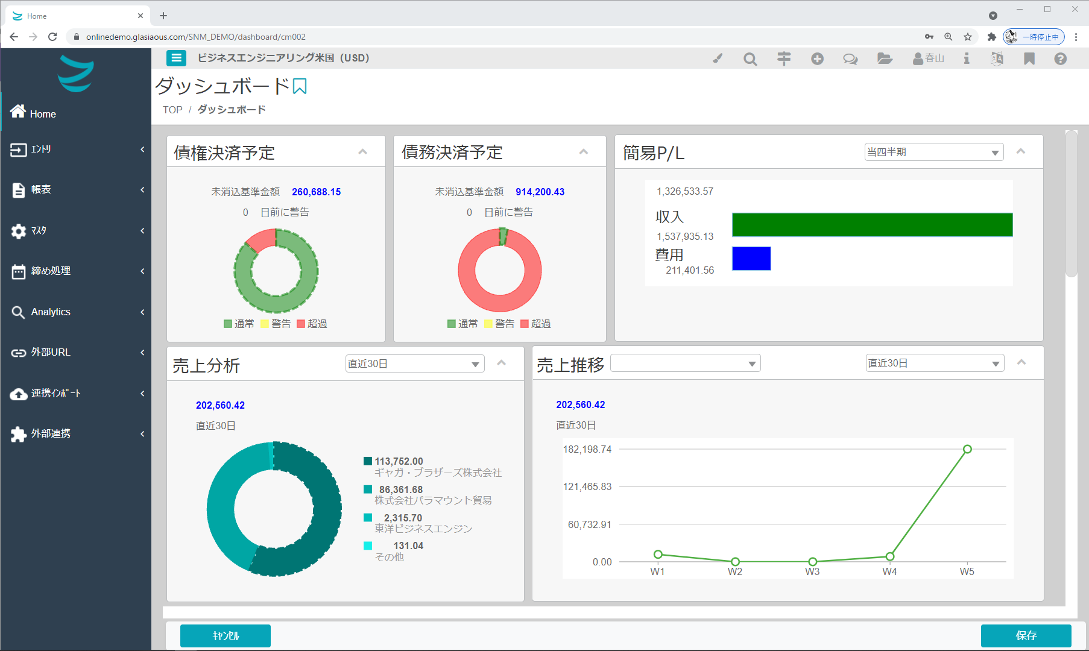The height and width of the screenshot is (651, 1089).
Task: Click the TOP breadcrumb link
Action: pos(172,110)
